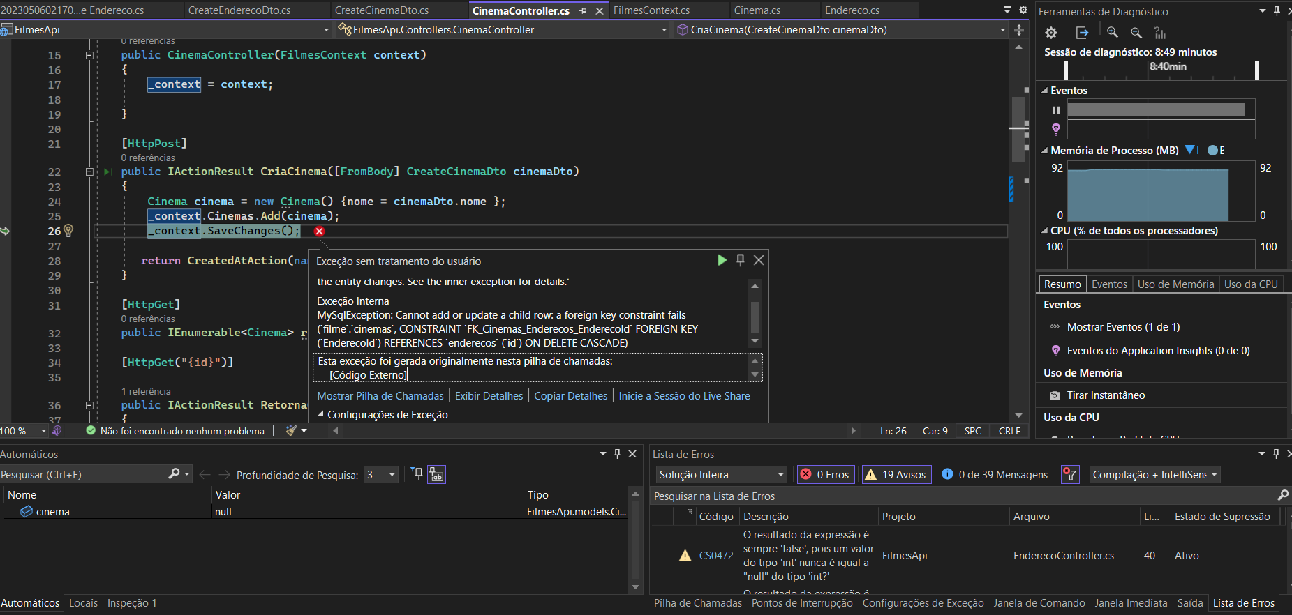Open the FilmesApi project dropdown

(326, 30)
